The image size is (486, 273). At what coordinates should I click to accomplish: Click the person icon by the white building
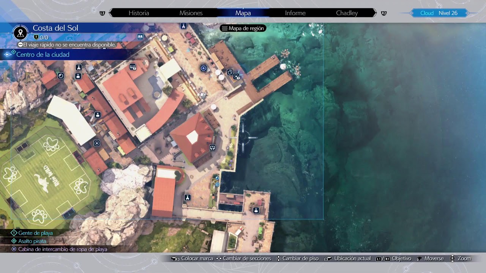click(x=98, y=115)
